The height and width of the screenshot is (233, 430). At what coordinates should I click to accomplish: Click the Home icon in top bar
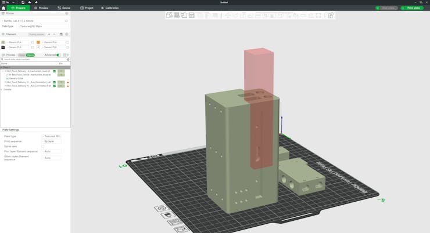[x=3, y=8]
